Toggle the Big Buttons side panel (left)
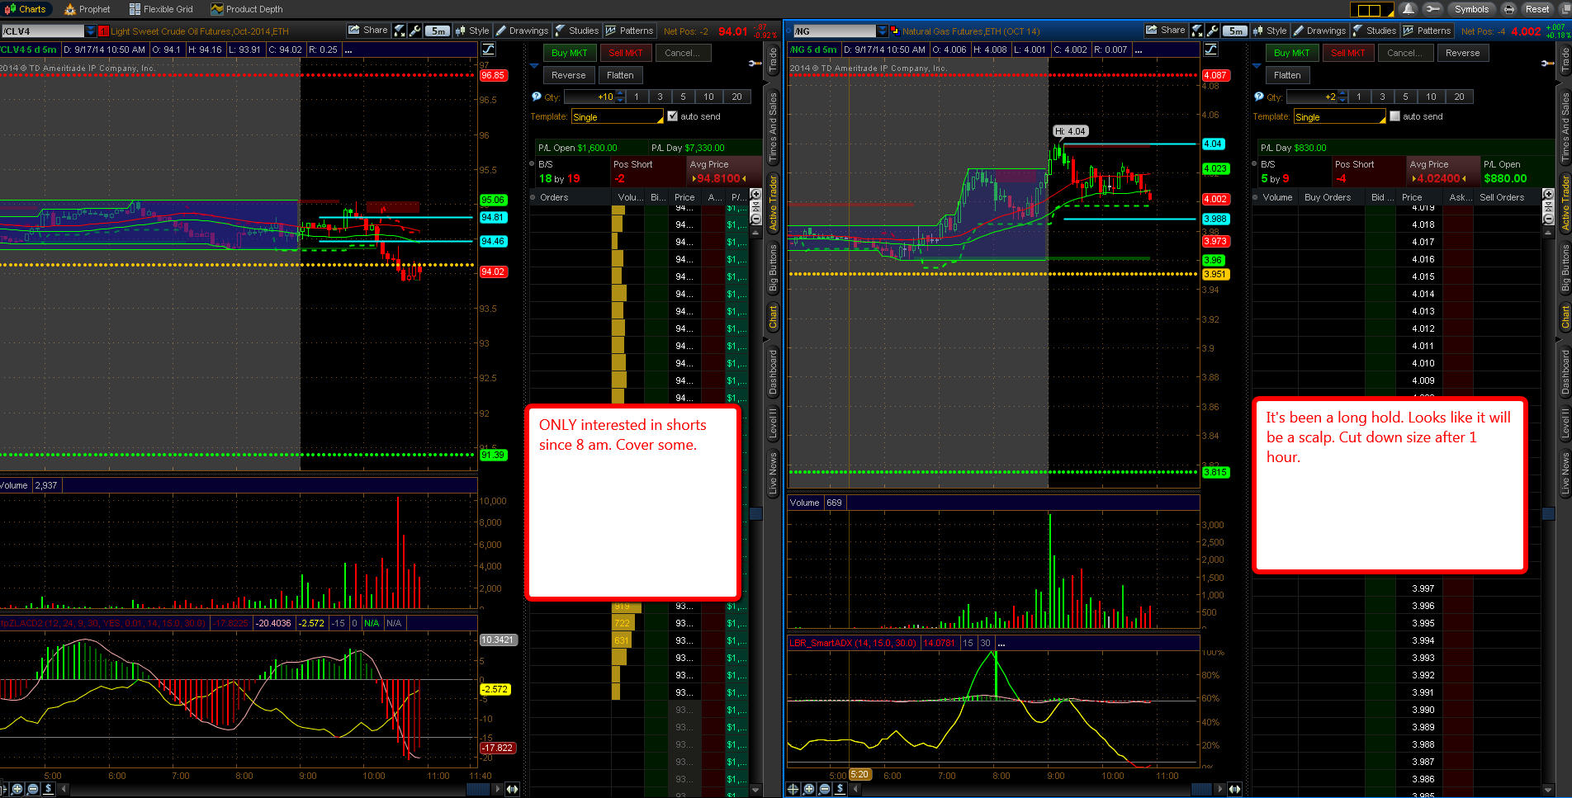 773,267
